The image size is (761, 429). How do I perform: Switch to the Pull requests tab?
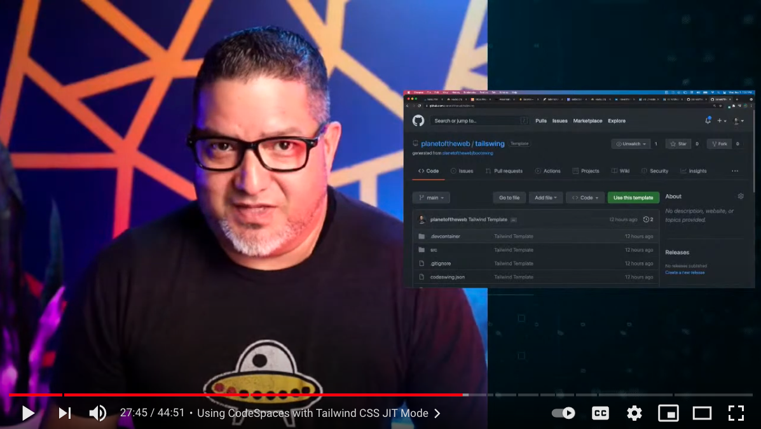click(x=504, y=171)
